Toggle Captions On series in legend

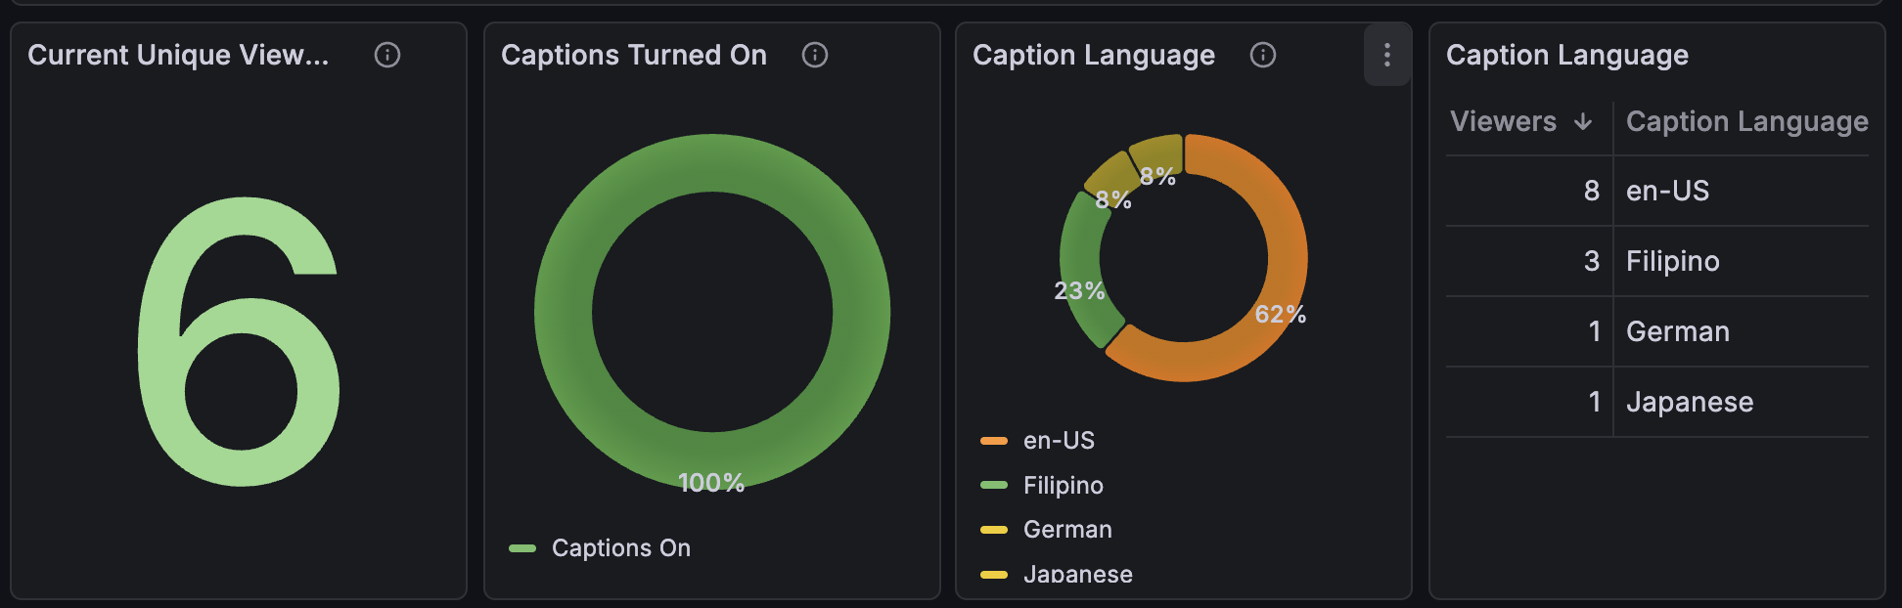pyautogui.click(x=620, y=548)
